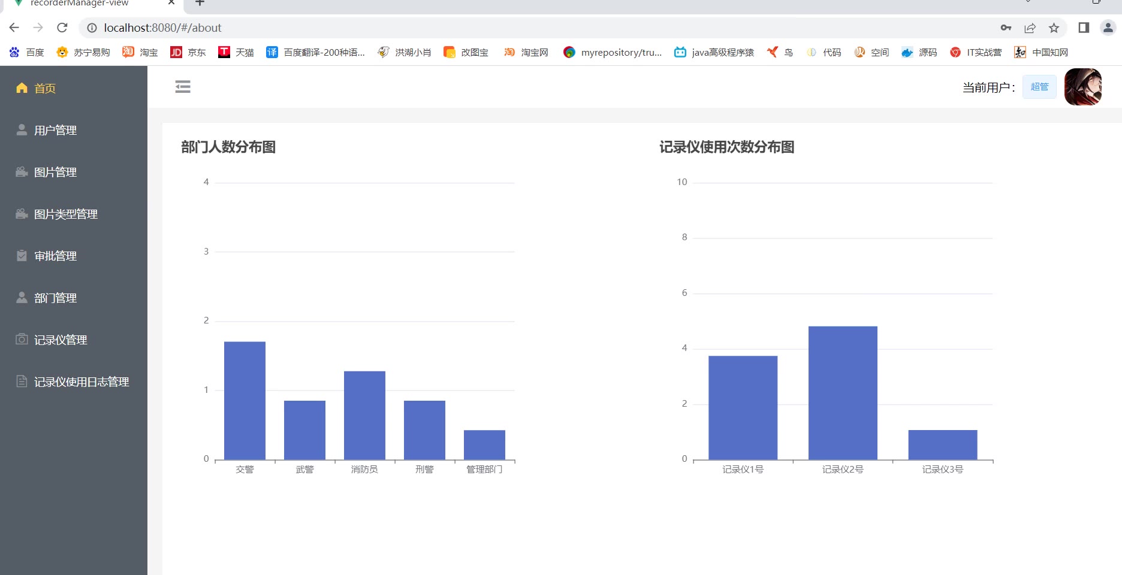Toggle the browser side panel icon
This screenshot has height=575, width=1122.
1084,28
